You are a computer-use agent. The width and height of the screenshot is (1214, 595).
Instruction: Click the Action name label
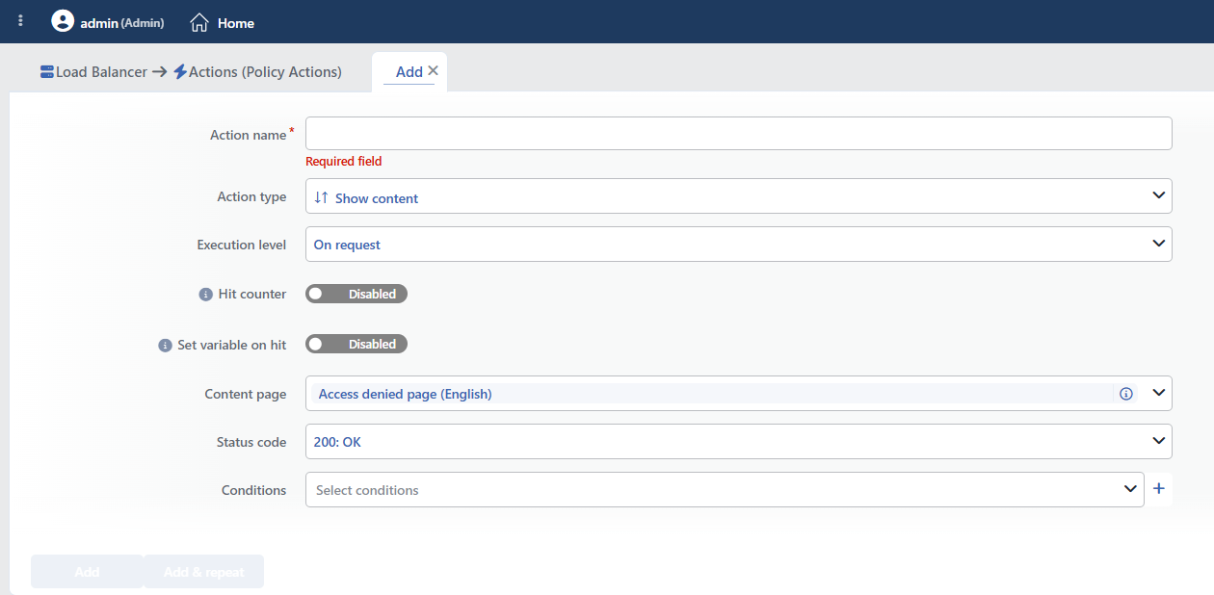tap(249, 135)
